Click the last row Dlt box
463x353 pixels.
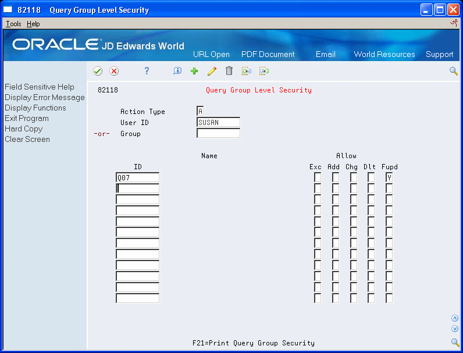click(x=371, y=298)
